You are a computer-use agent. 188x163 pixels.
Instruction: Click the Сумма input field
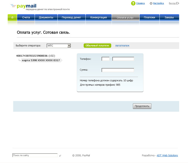118,70
